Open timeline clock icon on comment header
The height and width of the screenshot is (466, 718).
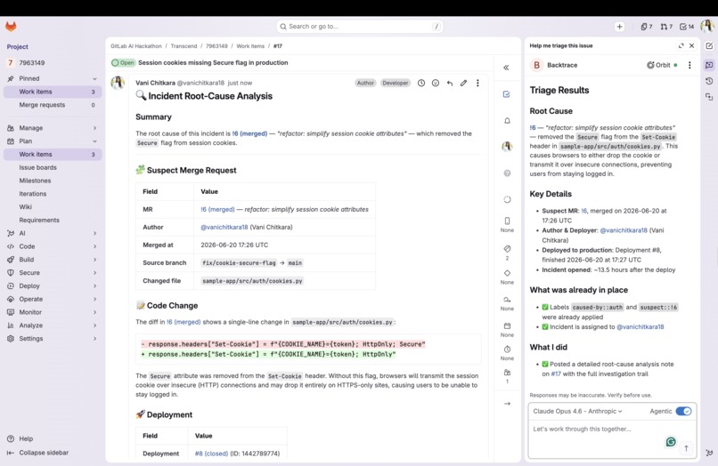click(x=421, y=83)
